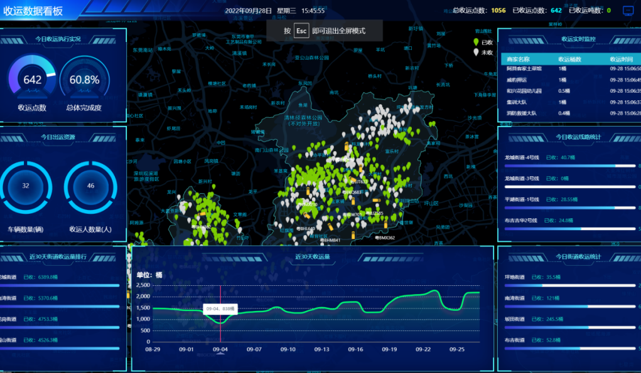Viewport: 641px width, 373px height.
Task: Click the 09-13 date on chart axis
Action: [321, 349]
